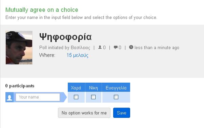This screenshot has width=204, height=128.
Task: Click the user avatar icon beside name field
Action: pos(9,97)
